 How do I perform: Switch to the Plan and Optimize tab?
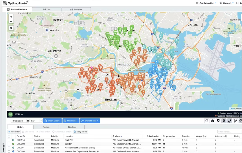pos(17,9)
